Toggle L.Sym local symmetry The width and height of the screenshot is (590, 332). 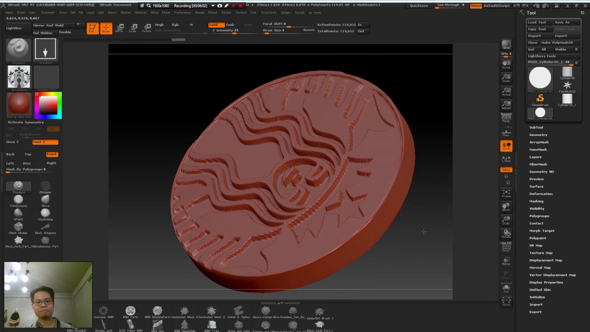(506, 159)
